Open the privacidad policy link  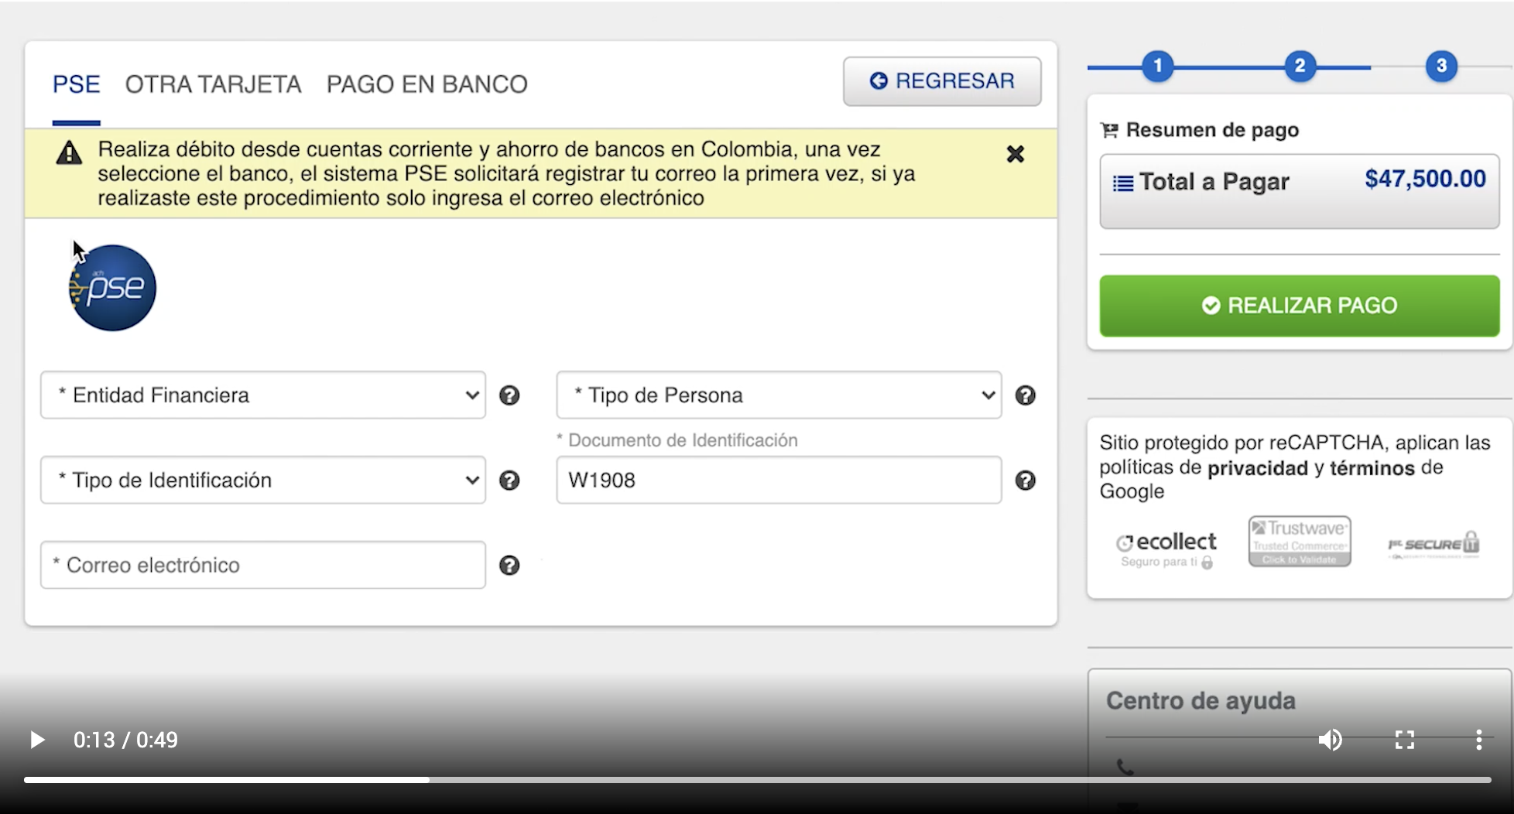click(1258, 468)
